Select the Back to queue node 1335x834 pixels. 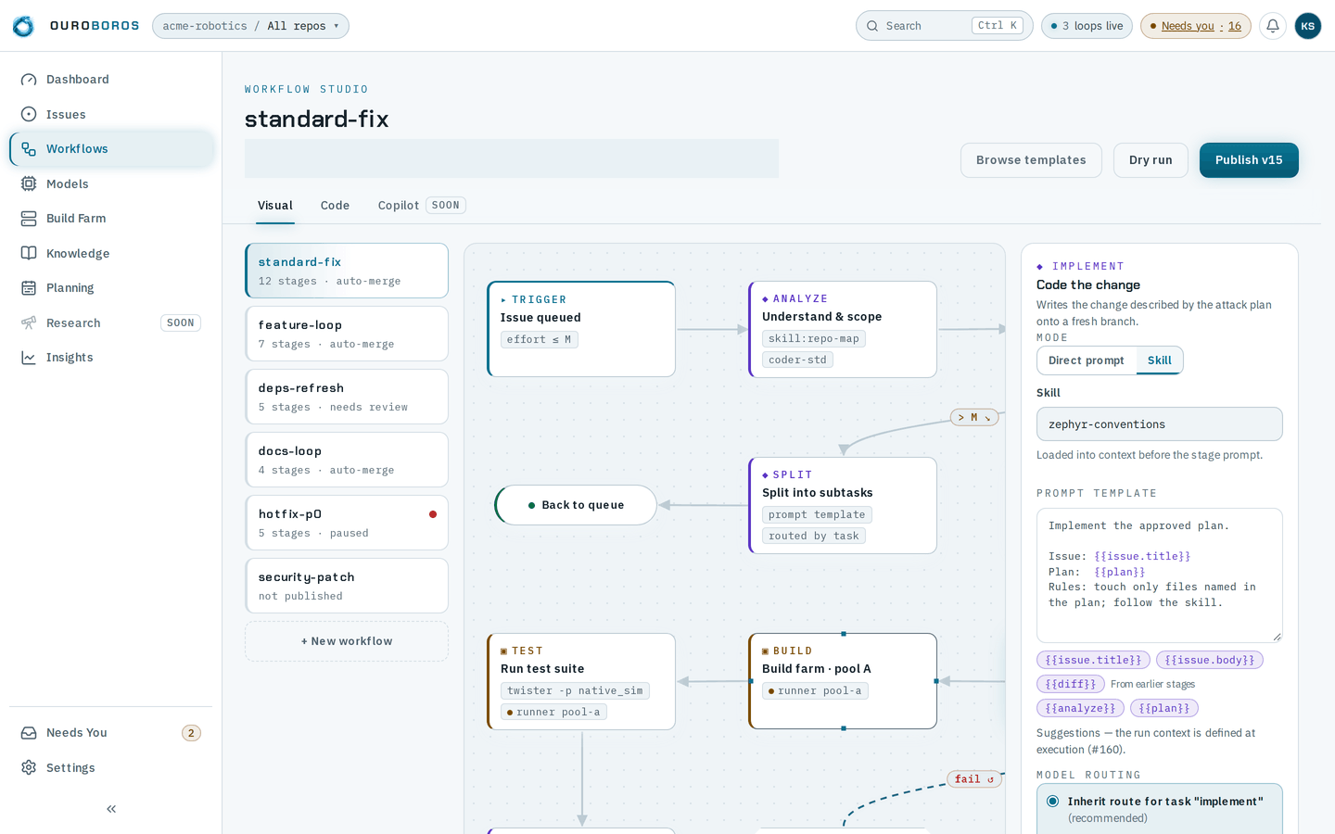pyautogui.click(x=576, y=505)
